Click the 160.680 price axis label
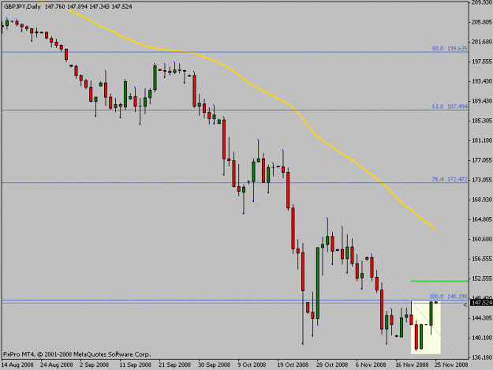The image size is (493, 370). tap(481, 239)
